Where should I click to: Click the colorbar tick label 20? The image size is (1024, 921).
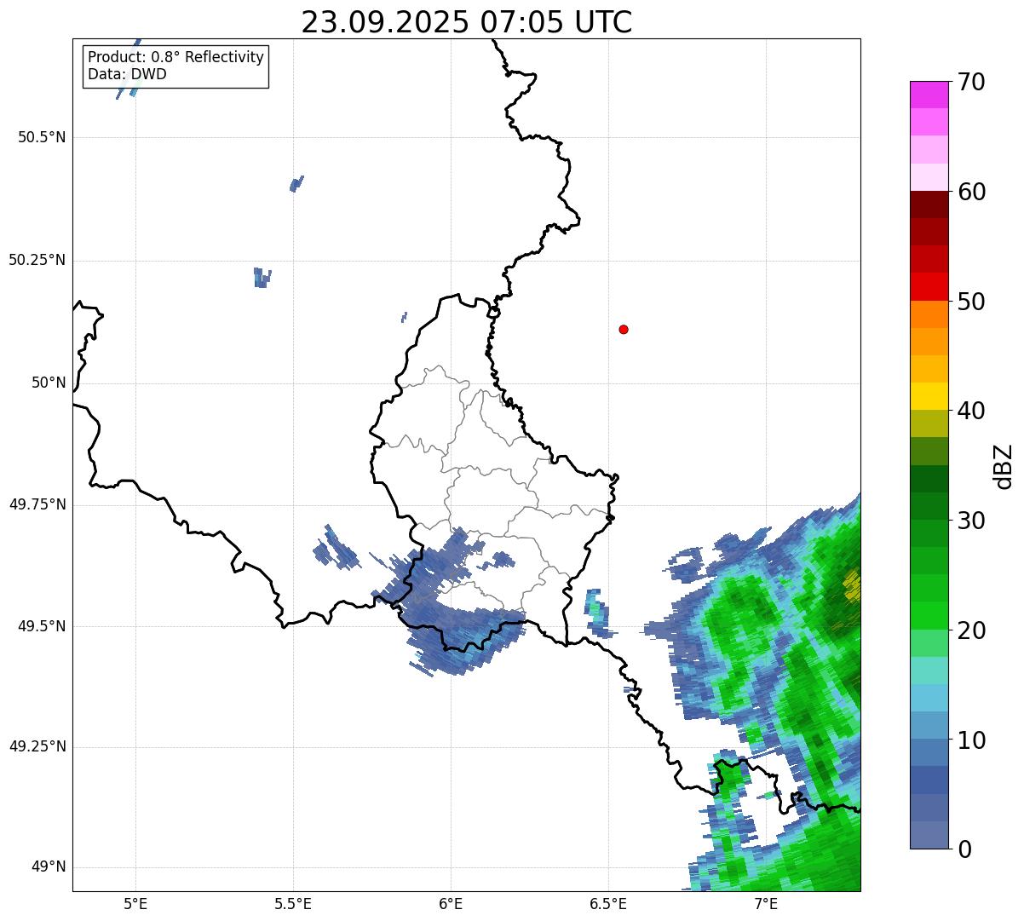pos(971,630)
